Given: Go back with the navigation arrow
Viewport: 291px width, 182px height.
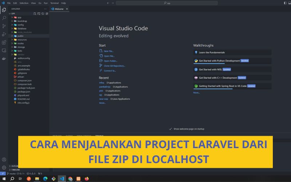Looking at the screenshot, I should (108, 3).
